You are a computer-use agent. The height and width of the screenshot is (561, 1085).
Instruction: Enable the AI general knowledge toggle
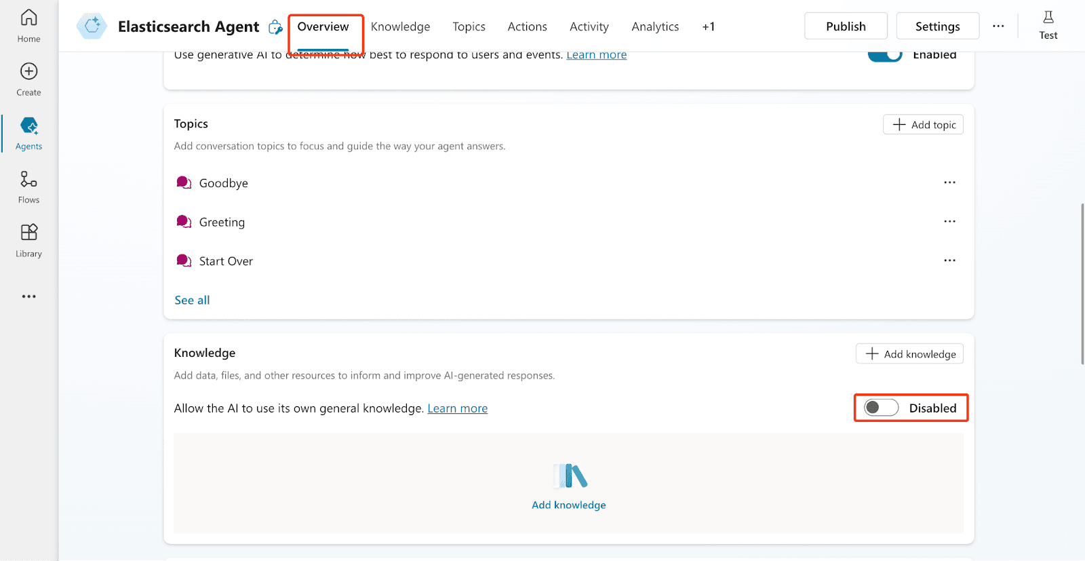pyautogui.click(x=881, y=408)
